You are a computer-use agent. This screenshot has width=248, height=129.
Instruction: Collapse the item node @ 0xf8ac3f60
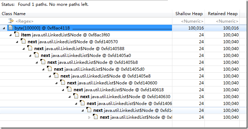pyautogui.click(x=10, y=35)
